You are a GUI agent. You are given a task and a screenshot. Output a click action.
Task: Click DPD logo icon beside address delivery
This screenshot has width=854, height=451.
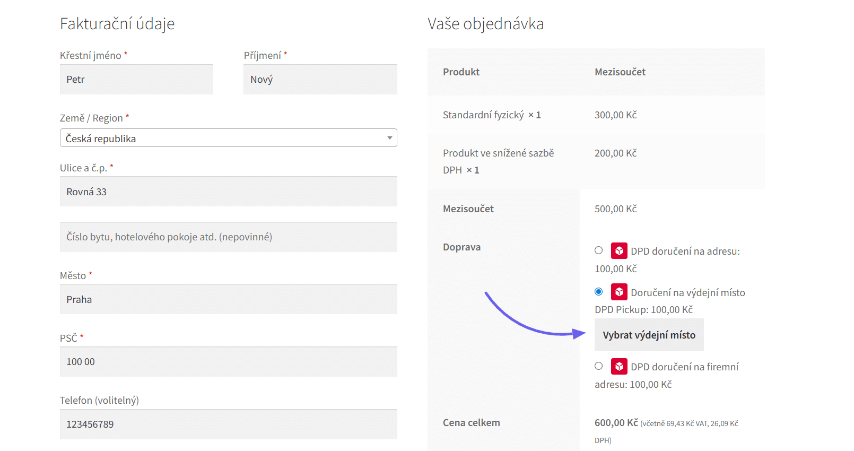click(x=618, y=251)
